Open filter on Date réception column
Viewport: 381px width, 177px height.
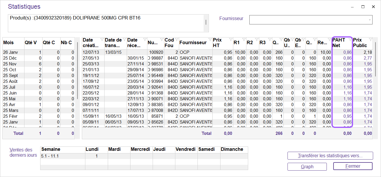coord(145,40)
